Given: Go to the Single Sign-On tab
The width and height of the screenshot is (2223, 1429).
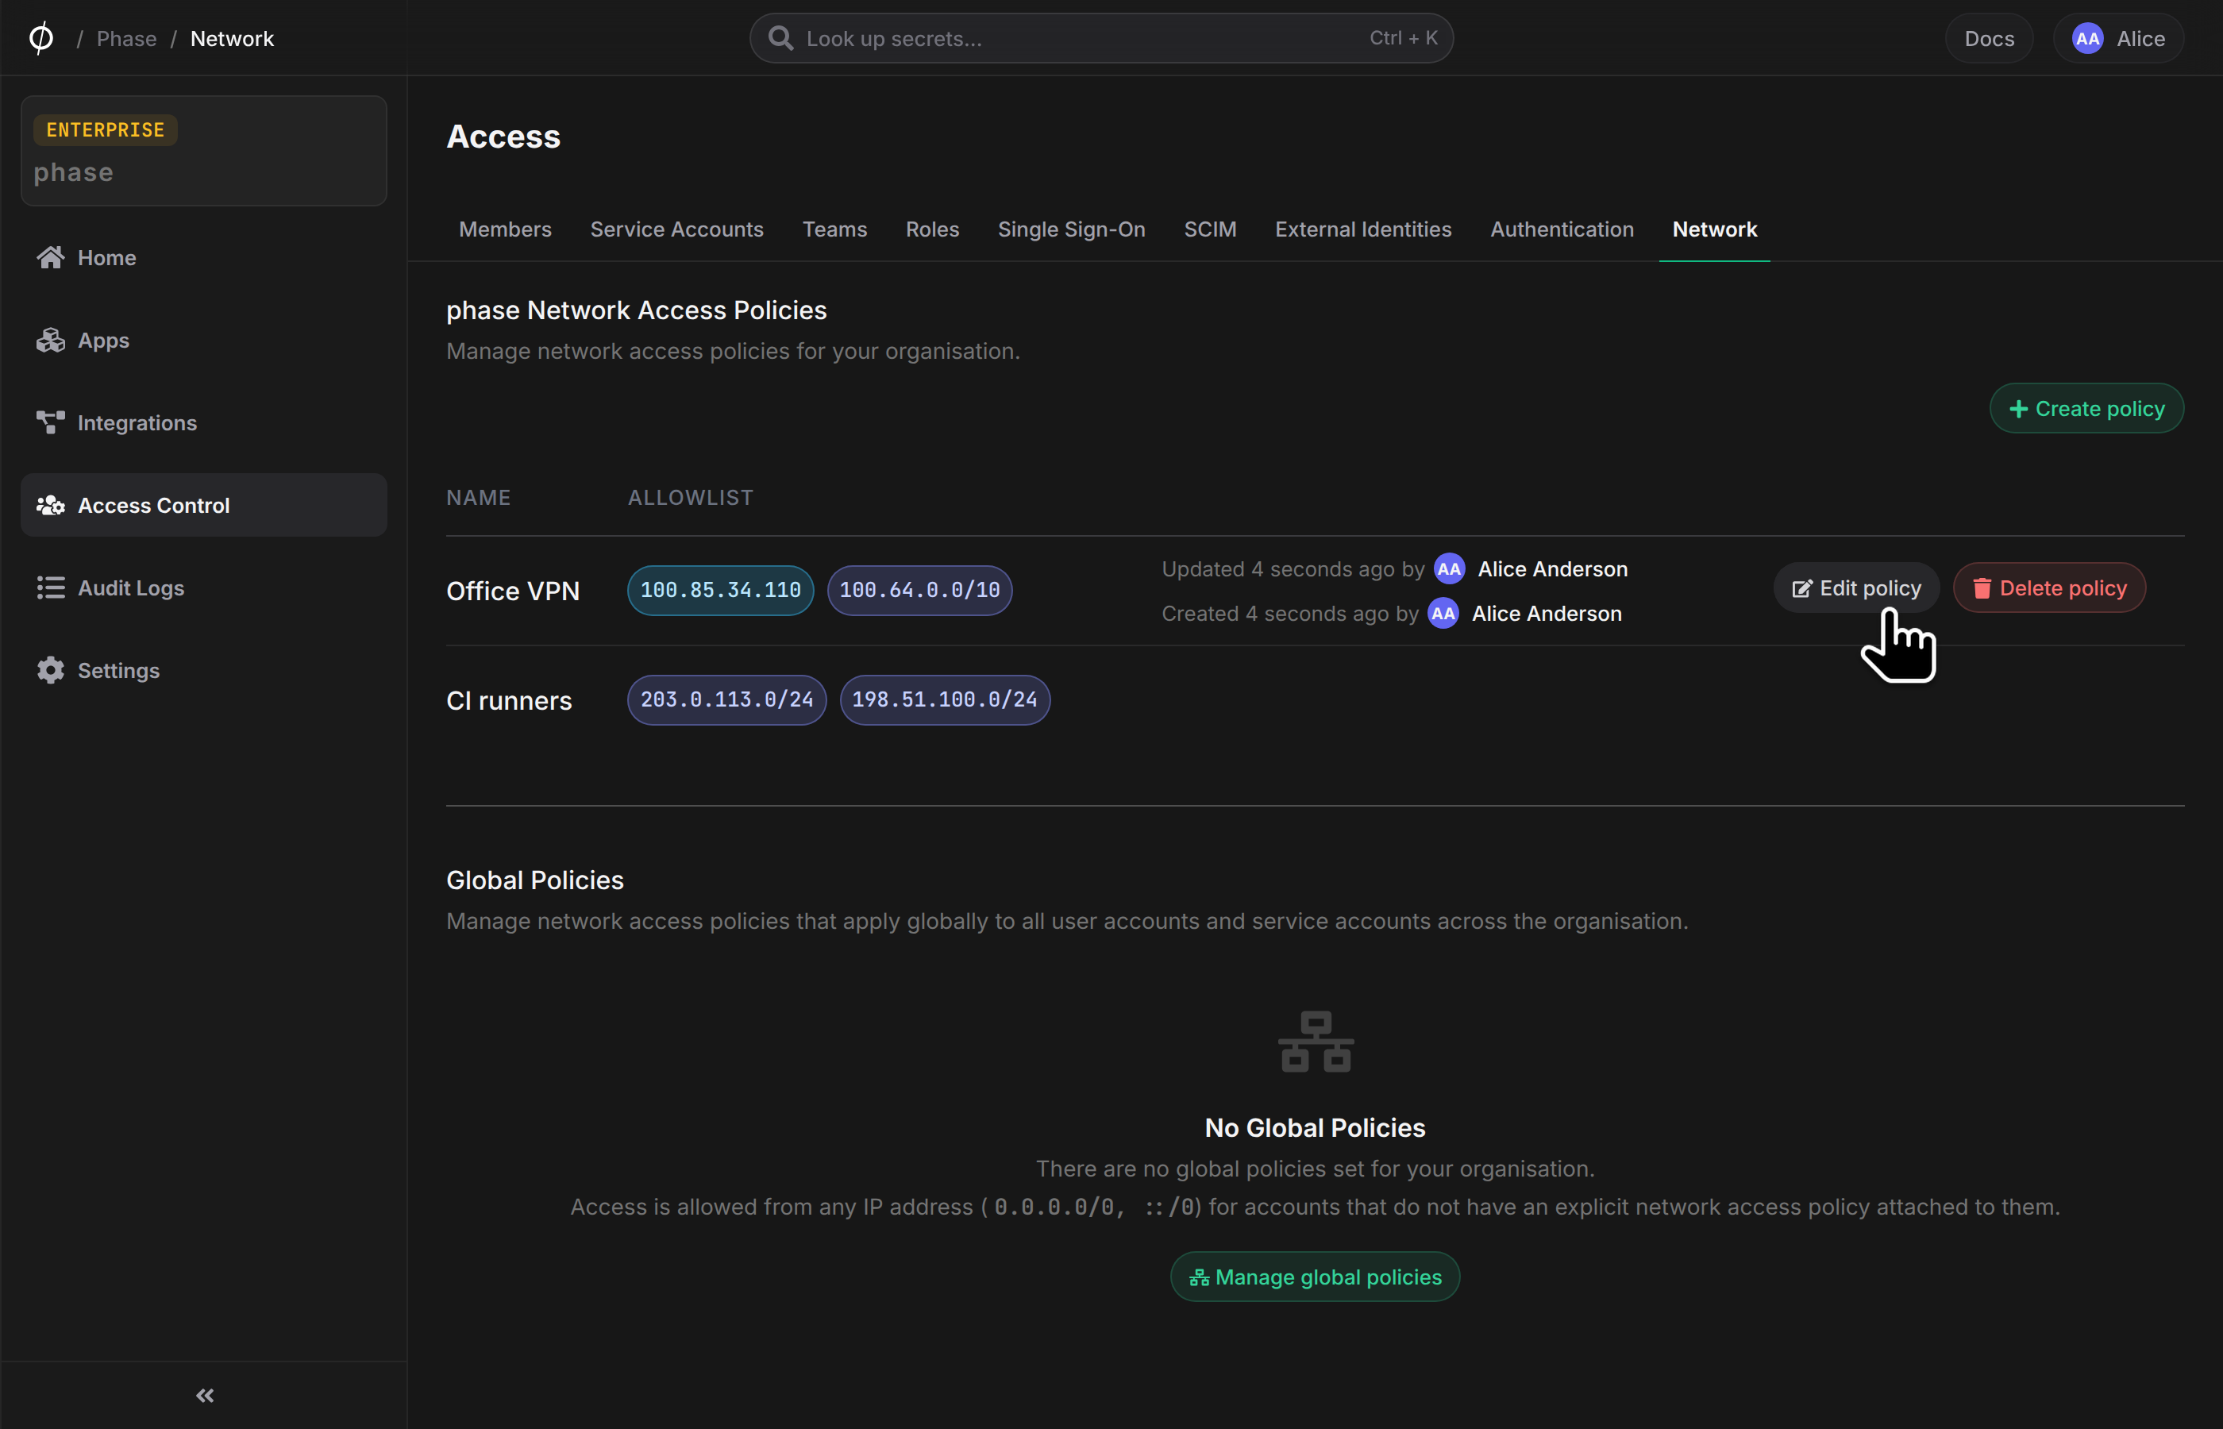Looking at the screenshot, I should pos(1071,229).
